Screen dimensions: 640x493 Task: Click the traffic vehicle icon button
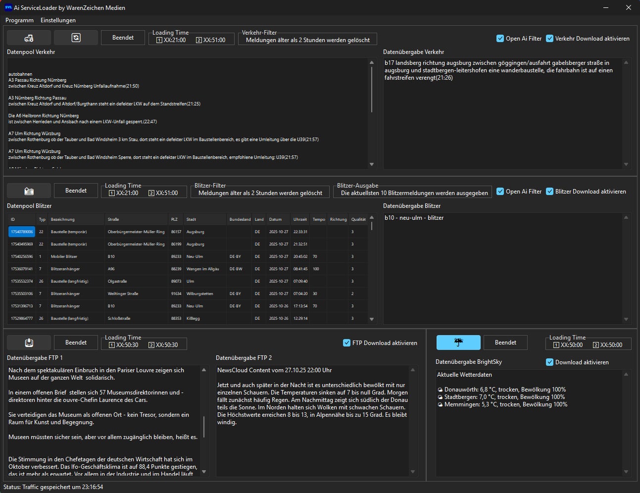[29, 38]
